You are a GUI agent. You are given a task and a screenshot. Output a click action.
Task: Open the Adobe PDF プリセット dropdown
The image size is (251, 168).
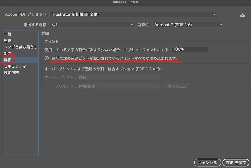[133, 14]
